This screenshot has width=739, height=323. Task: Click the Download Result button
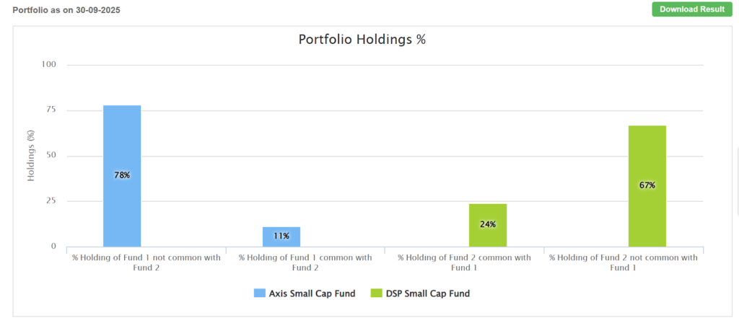pyautogui.click(x=692, y=9)
